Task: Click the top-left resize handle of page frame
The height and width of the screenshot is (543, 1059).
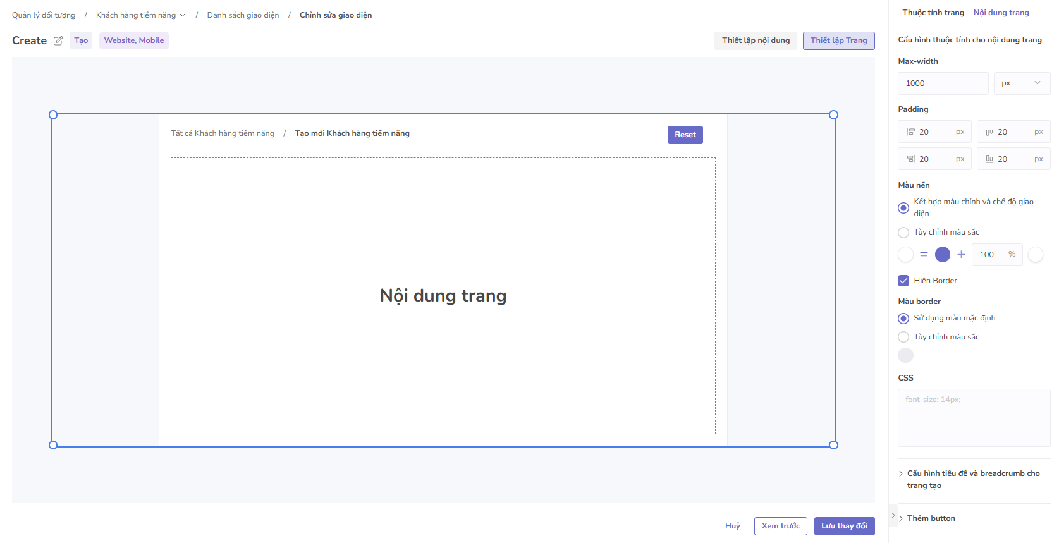Action: tap(53, 115)
